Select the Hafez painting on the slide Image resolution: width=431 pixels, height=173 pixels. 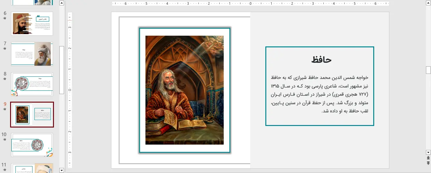pyautogui.click(x=185, y=90)
